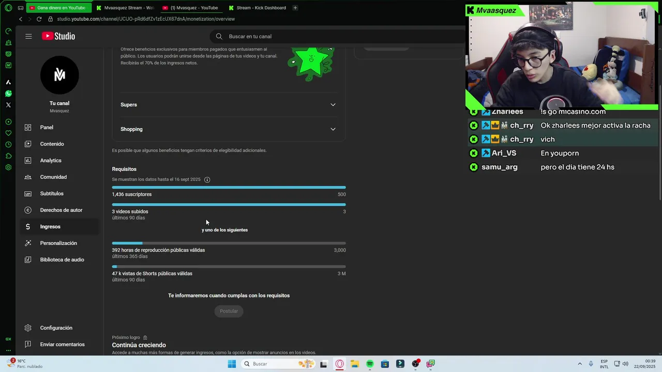
Task: Open Comunidad in the Studio sidebar
Action: [59, 177]
